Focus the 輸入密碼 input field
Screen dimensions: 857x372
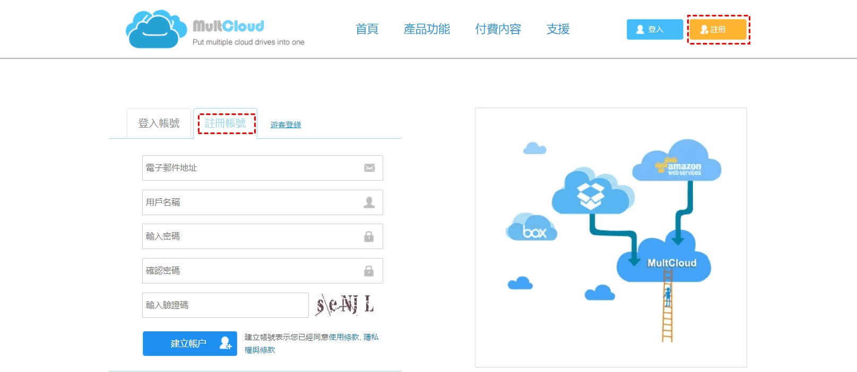263,236
